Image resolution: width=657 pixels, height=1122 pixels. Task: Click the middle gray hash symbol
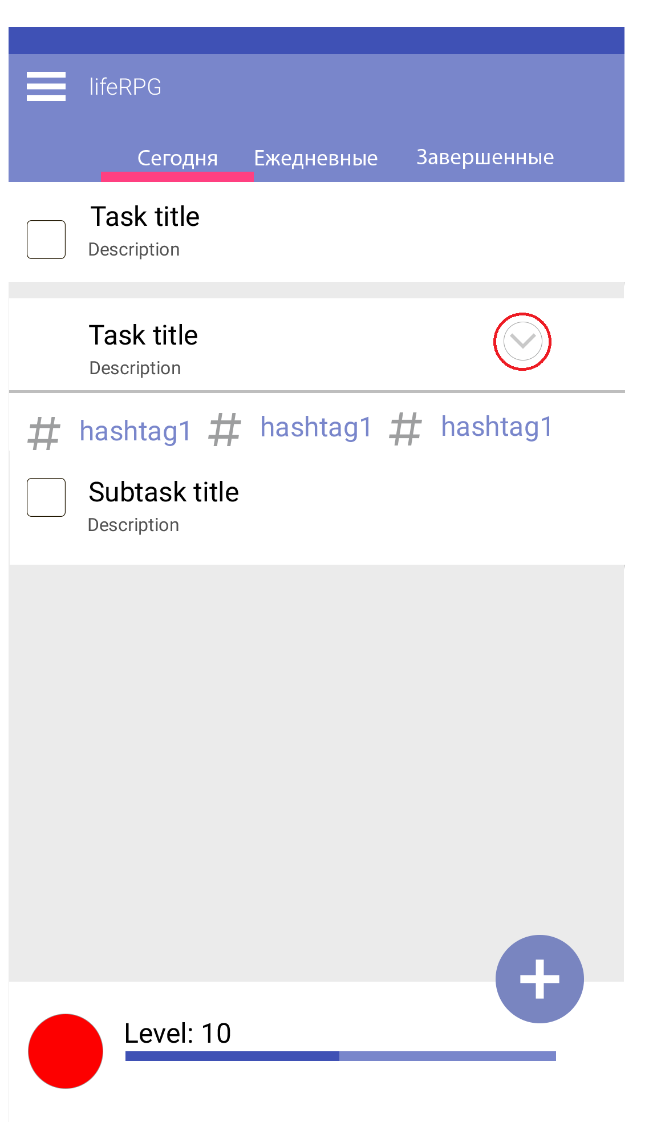coord(225,430)
